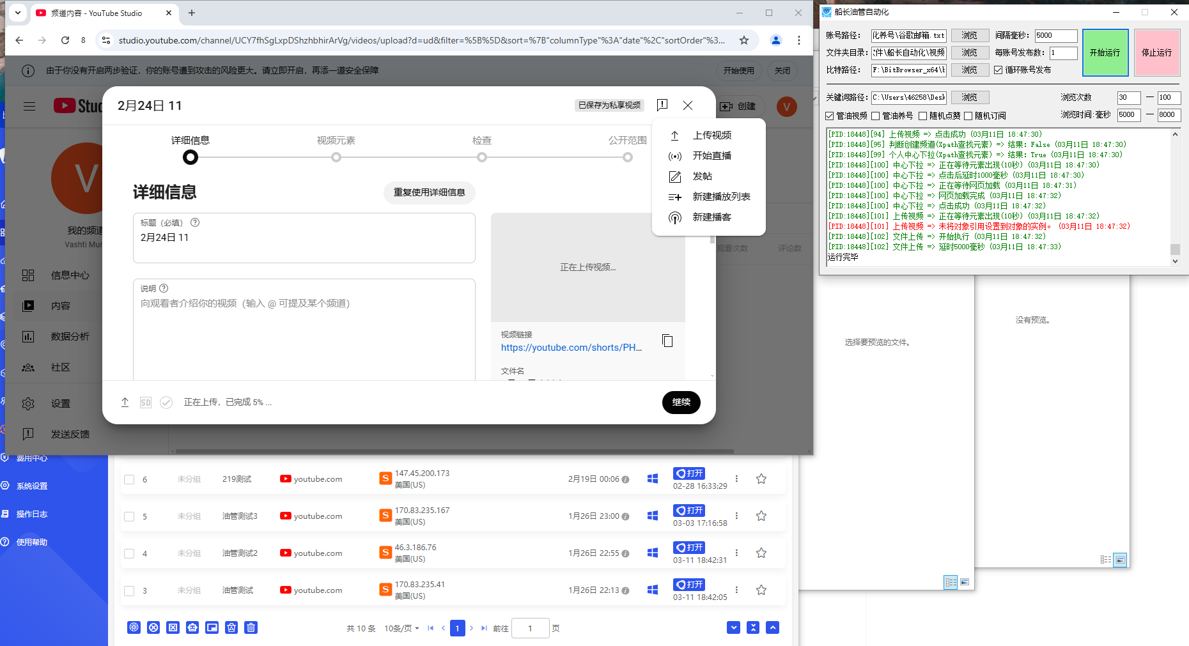Open the 10条/页 page size dropdown
Screen dimensions: 1189x646
click(401, 628)
